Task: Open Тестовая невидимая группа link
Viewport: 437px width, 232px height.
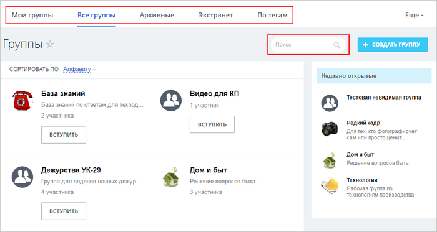Action: (x=384, y=98)
